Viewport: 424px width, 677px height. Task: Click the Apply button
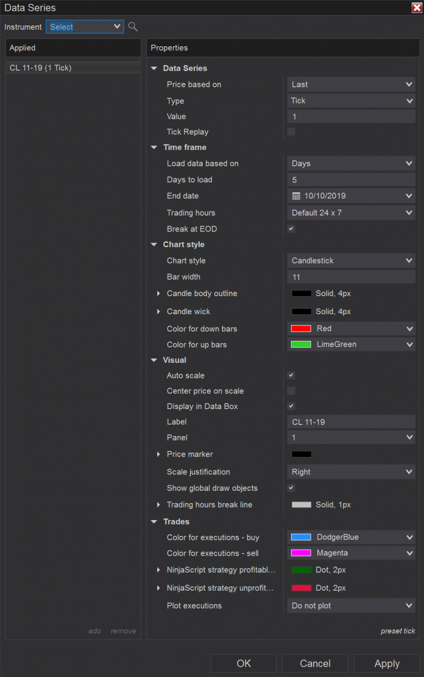click(x=387, y=663)
